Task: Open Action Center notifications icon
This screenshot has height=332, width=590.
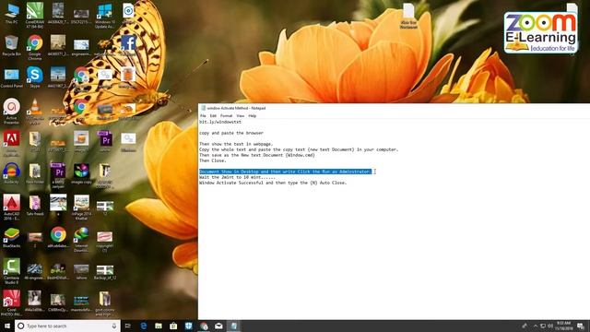Action: [581, 326]
